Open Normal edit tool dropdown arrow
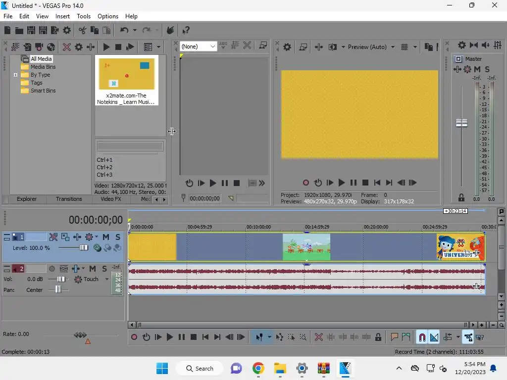This screenshot has height=380, width=507. pyautogui.click(x=269, y=337)
